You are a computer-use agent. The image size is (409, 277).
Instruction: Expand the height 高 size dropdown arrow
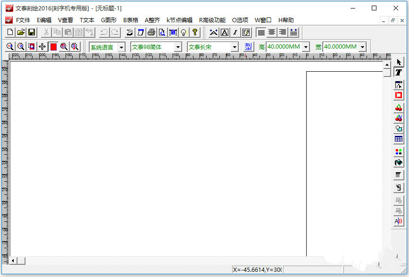306,47
